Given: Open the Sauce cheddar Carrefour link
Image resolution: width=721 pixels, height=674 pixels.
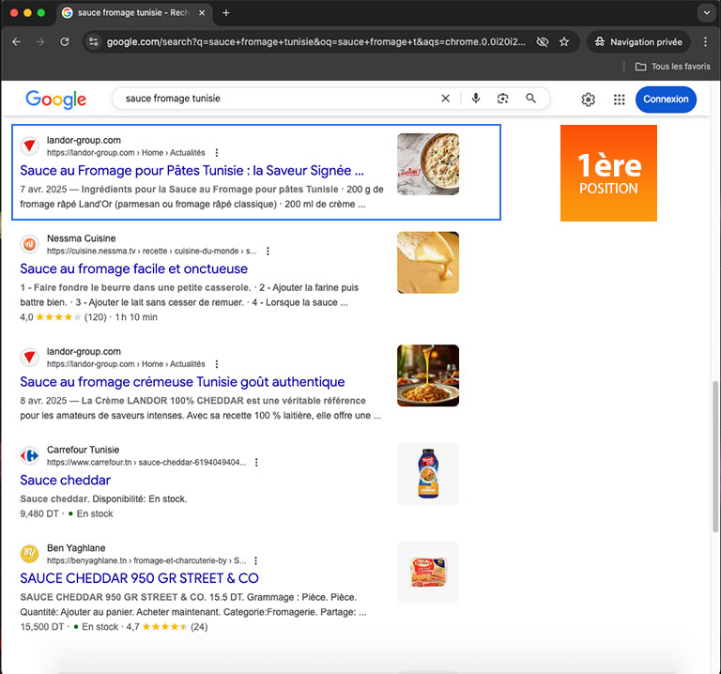Looking at the screenshot, I should point(66,481).
